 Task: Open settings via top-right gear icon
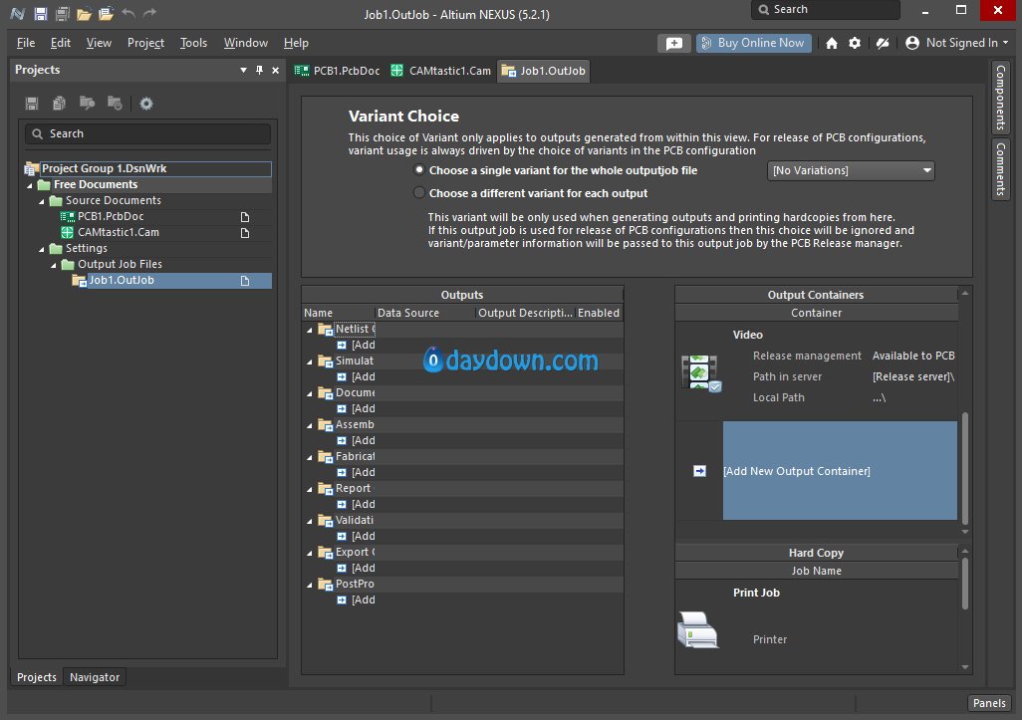(855, 44)
